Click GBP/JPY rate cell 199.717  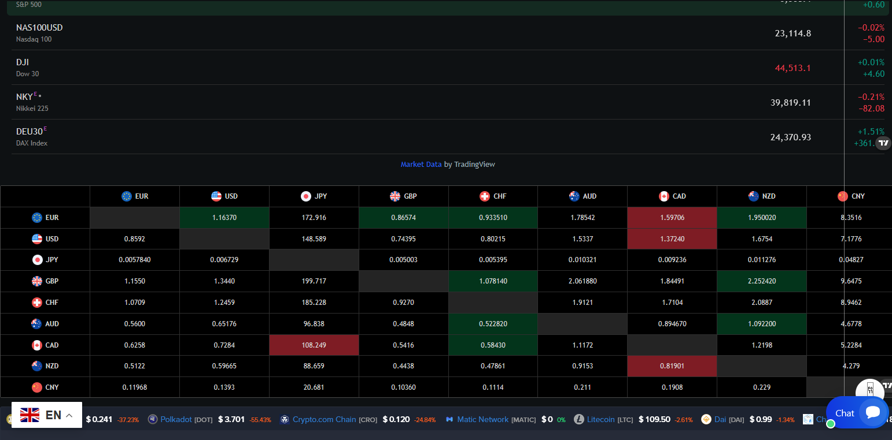pyautogui.click(x=314, y=281)
